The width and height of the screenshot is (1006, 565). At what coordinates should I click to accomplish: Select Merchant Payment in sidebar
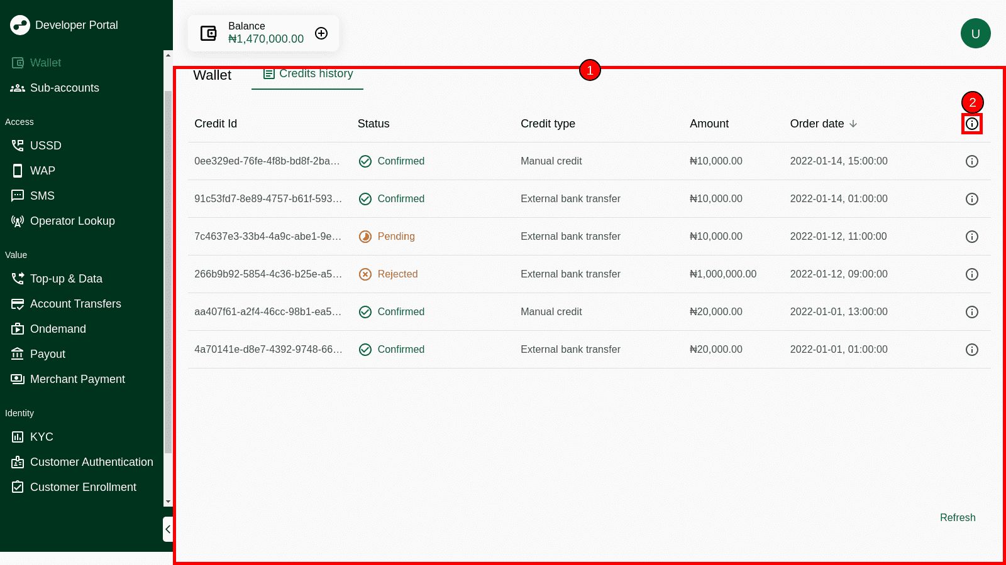[x=77, y=379]
